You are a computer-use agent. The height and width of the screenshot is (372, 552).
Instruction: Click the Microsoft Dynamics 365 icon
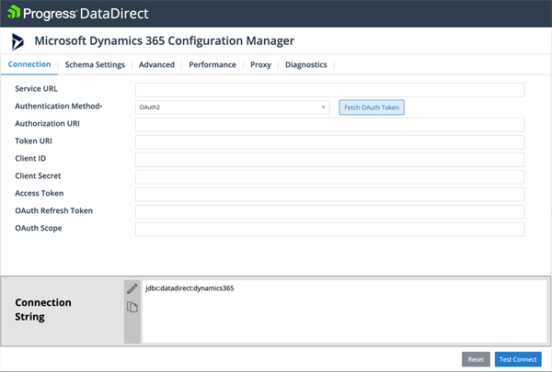tap(18, 42)
